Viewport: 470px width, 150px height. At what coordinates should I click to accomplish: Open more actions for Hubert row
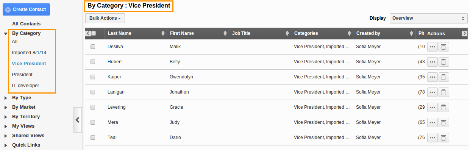[x=433, y=62]
